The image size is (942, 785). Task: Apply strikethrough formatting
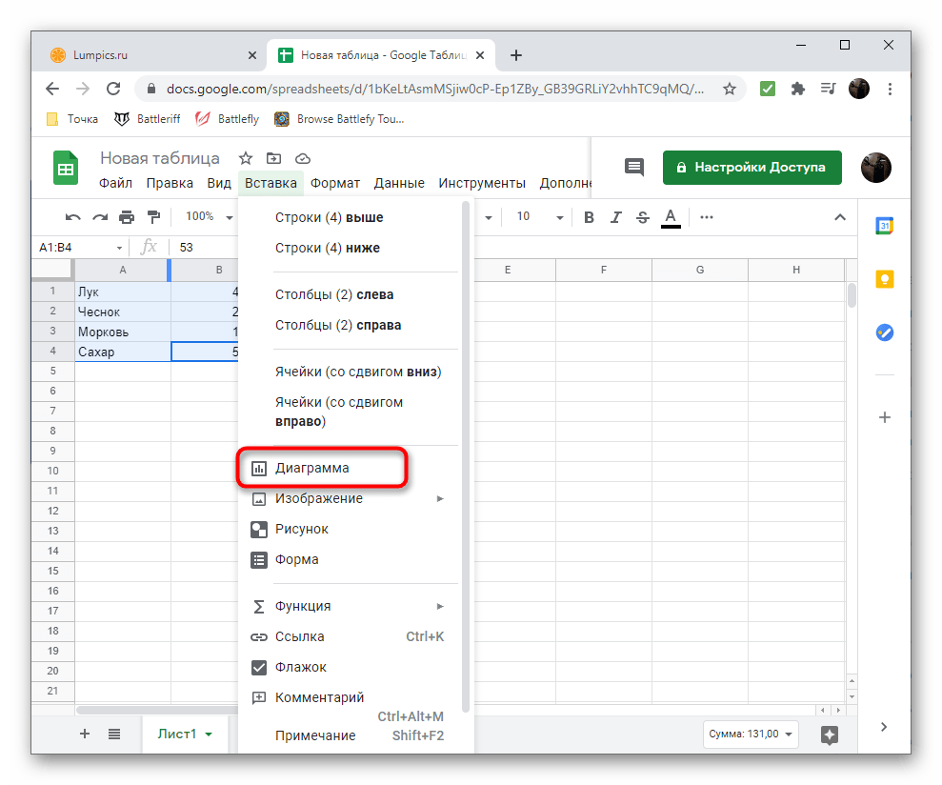[x=642, y=217]
